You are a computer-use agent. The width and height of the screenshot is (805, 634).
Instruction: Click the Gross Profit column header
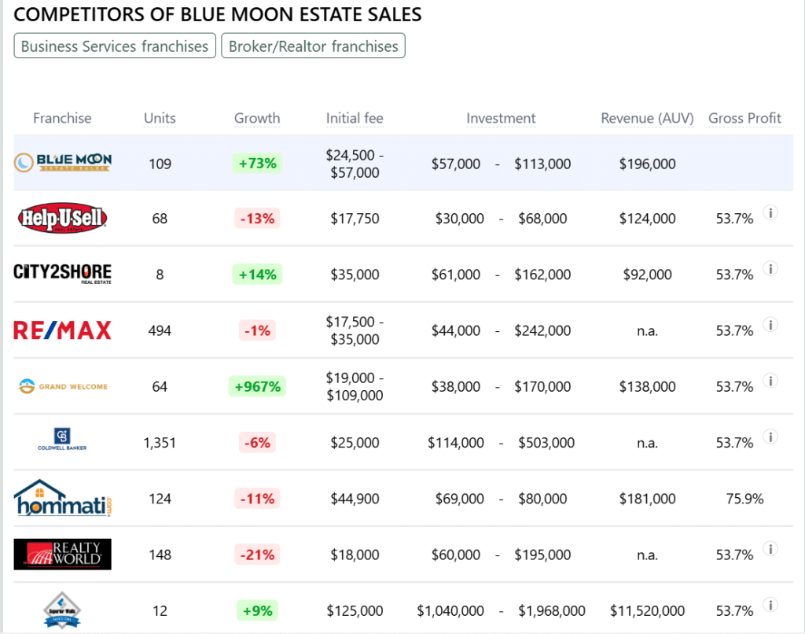tap(745, 118)
